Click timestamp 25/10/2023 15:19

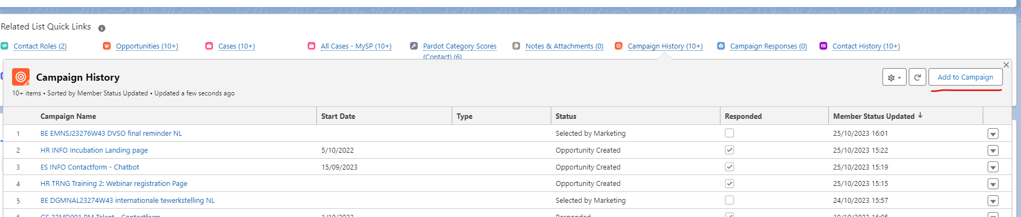pos(861,167)
